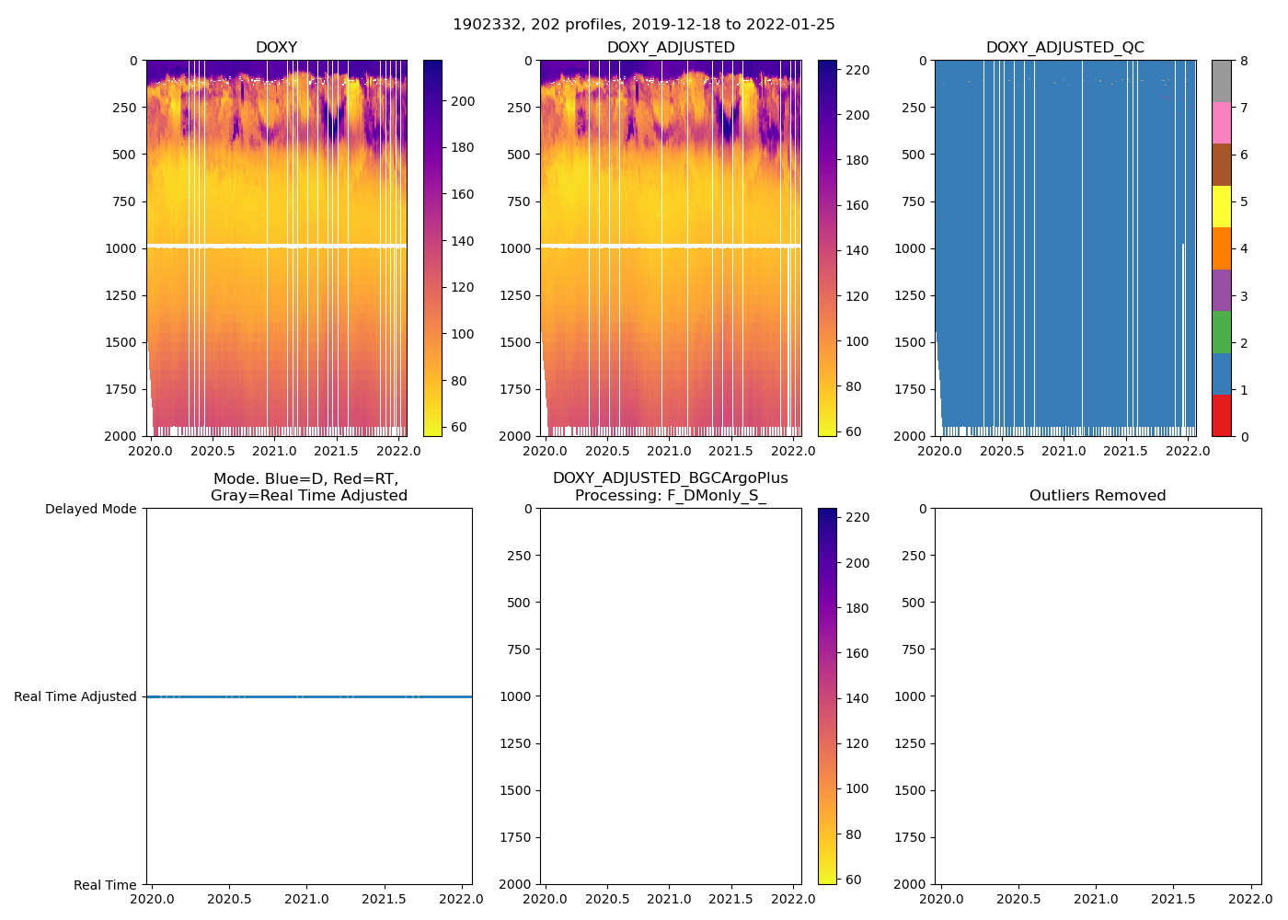
Task: Click the figure title with float ID 1902332
Action: (x=643, y=25)
